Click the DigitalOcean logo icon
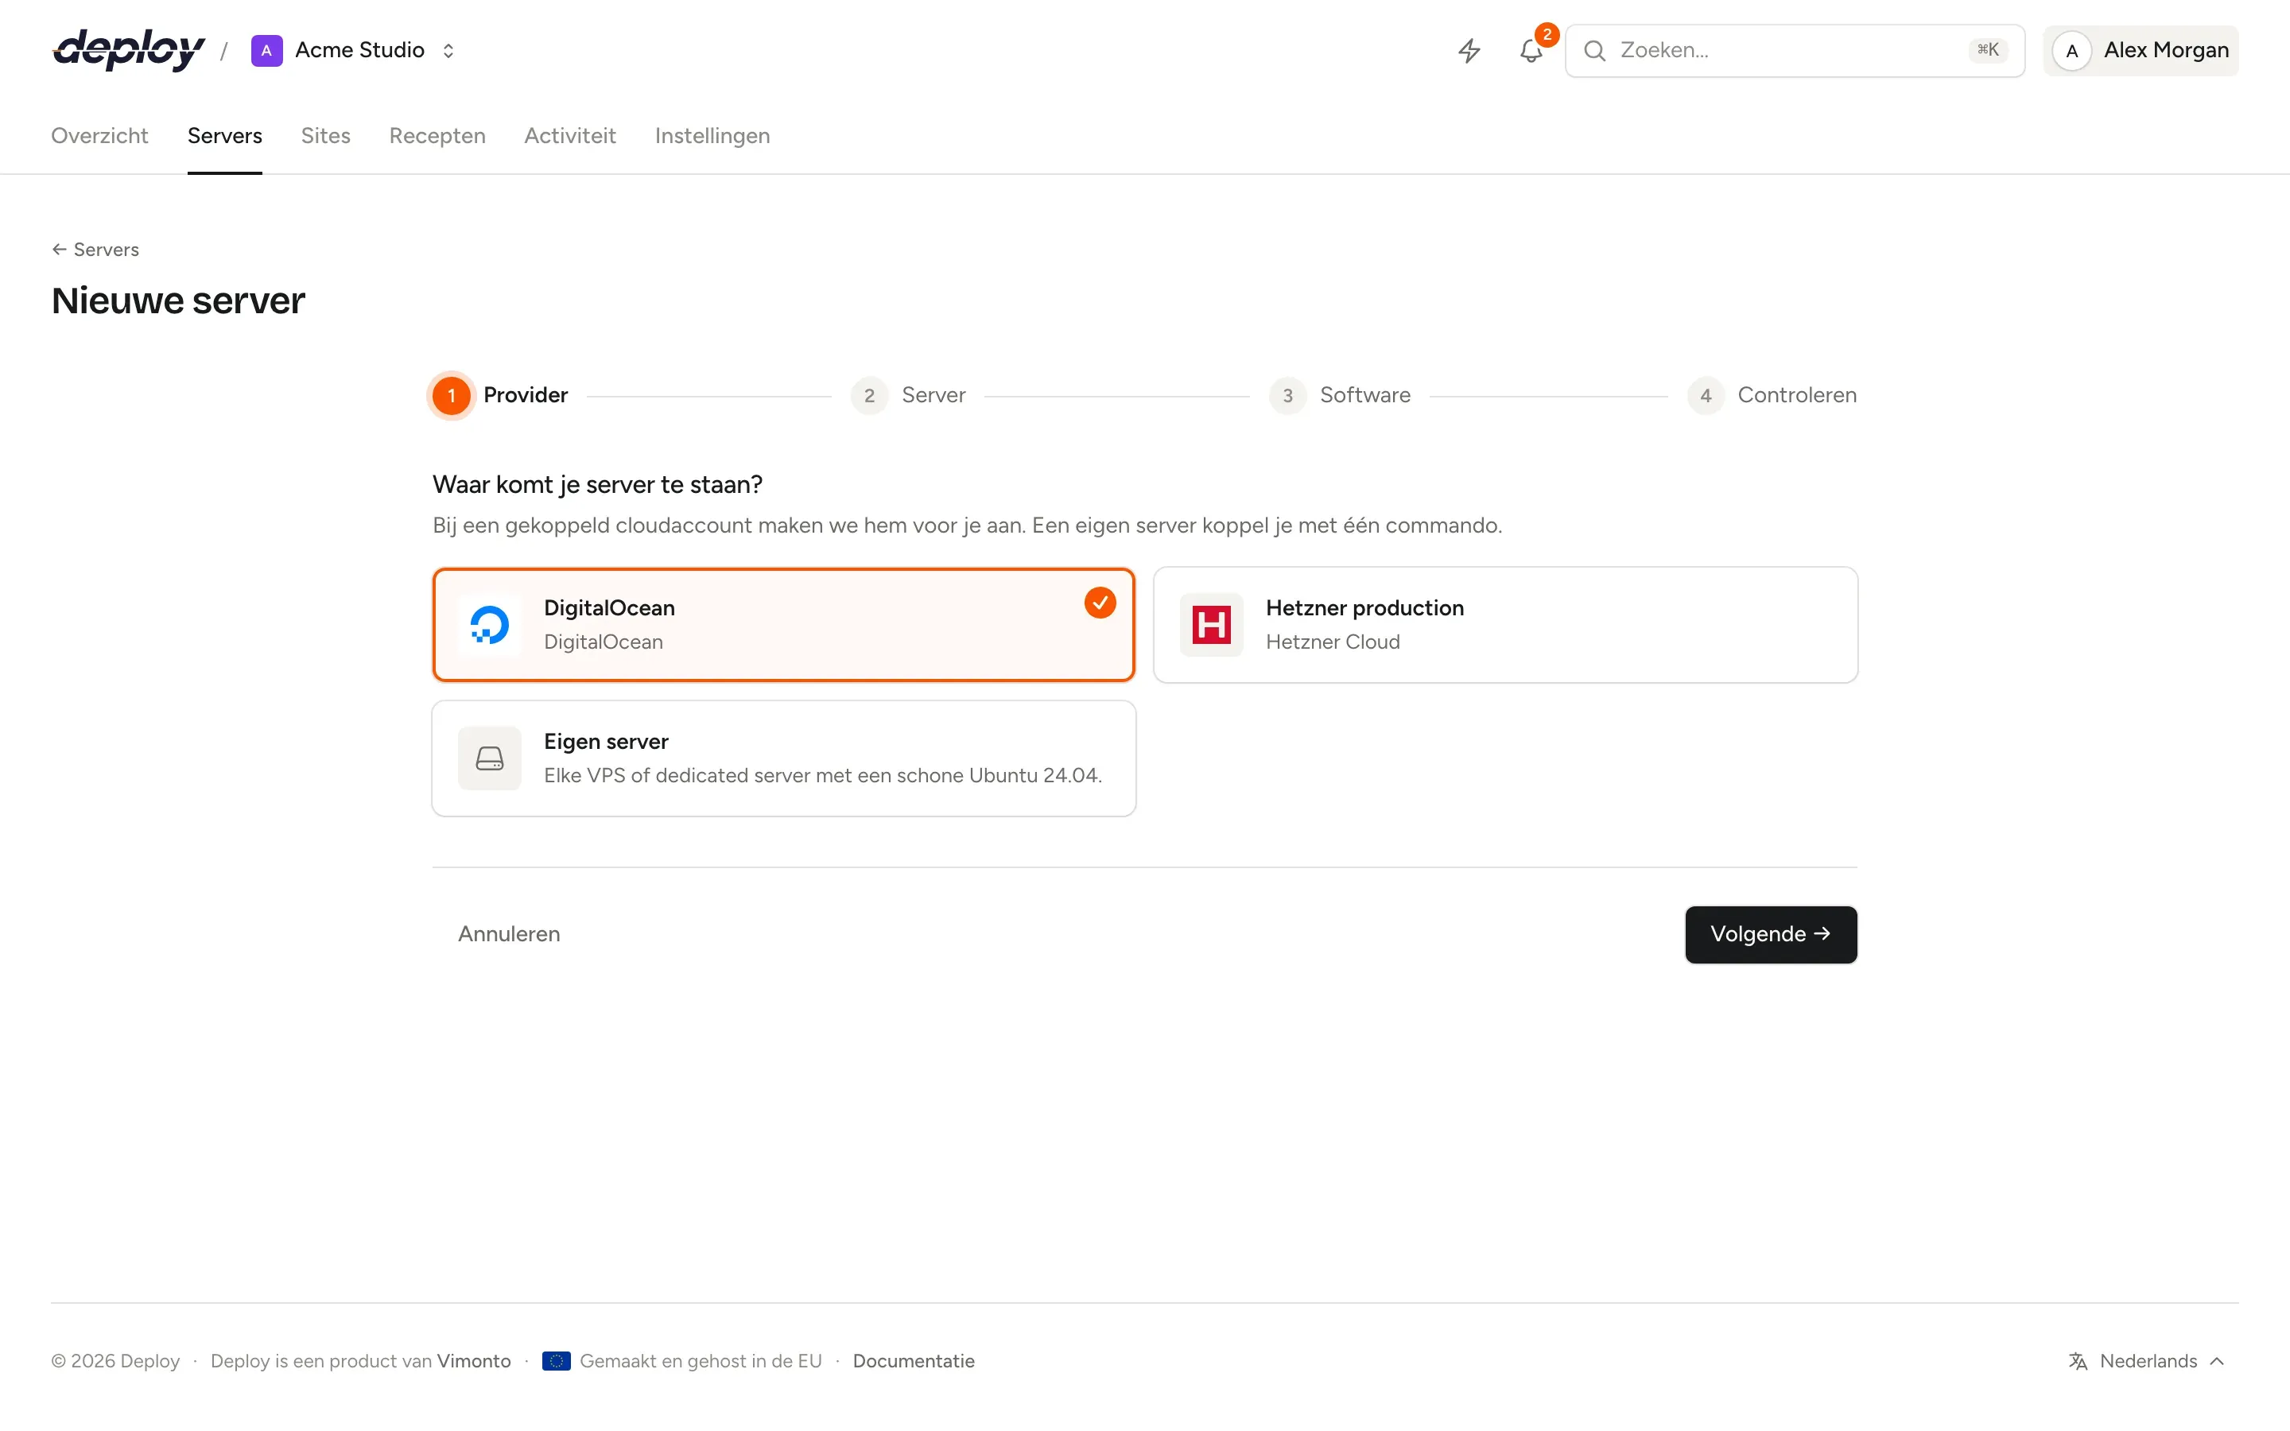Image resolution: width=2290 pixels, height=1431 pixels. click(489, 625)
